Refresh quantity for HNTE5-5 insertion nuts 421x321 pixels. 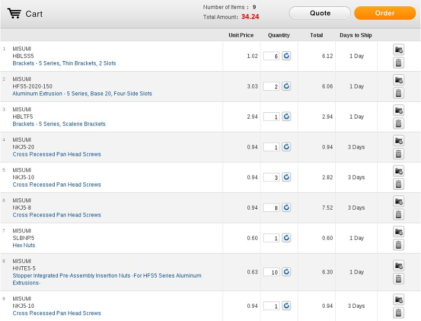point(286,272)
